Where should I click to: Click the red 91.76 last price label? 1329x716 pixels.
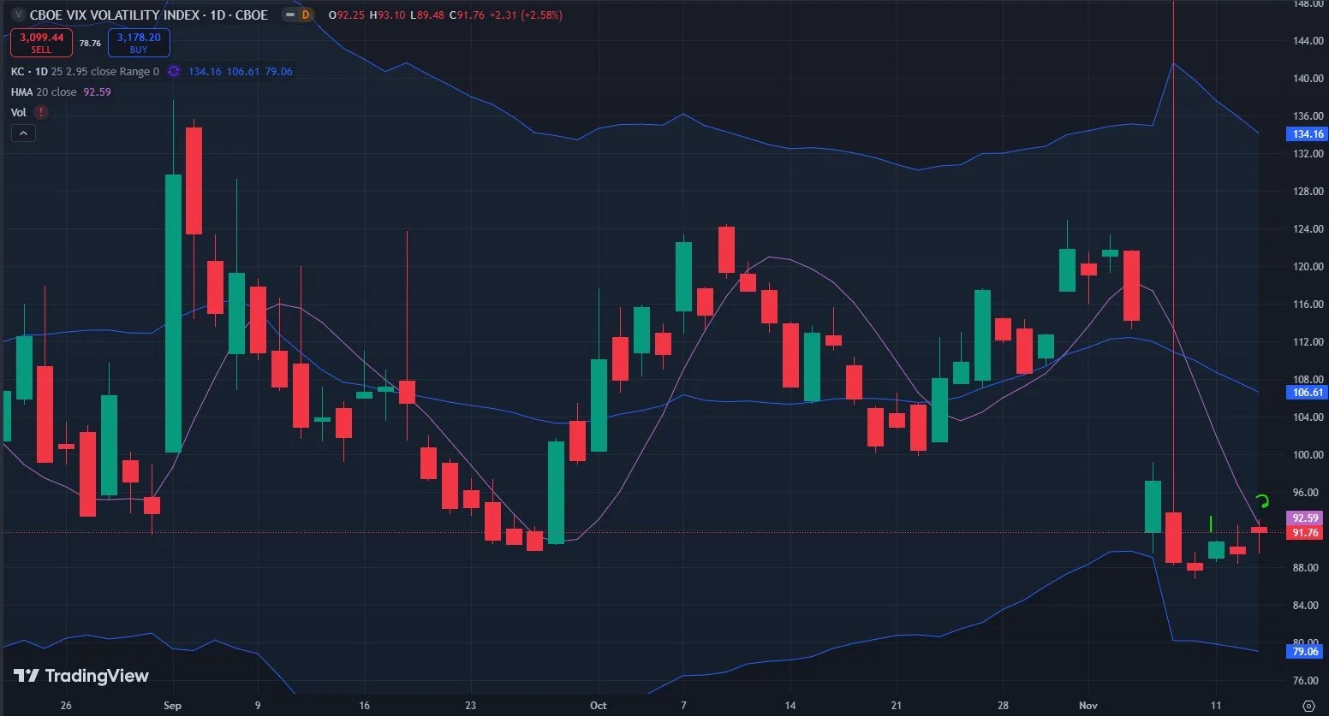point(1305,533)
